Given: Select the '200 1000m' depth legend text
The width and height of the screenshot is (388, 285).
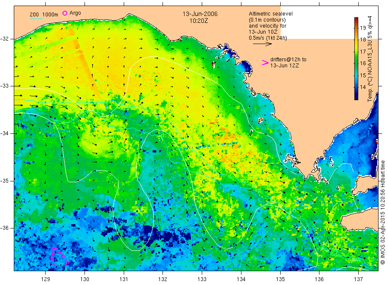Looking at the screenshot, I should coord(44,15).
